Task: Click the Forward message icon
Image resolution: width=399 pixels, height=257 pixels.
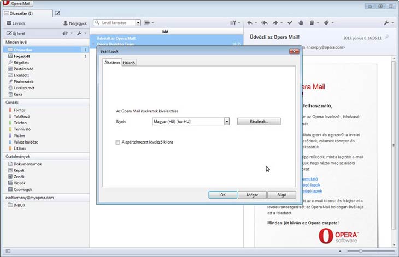Action: (x=275, y=23)
